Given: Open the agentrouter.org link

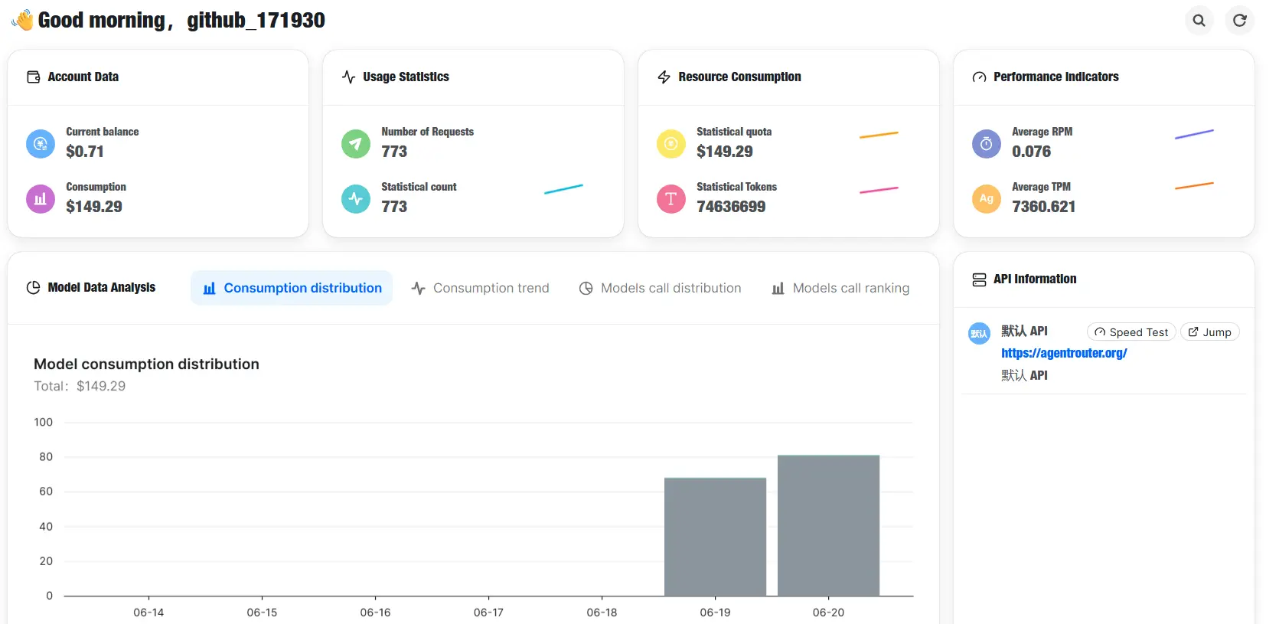Looking at the screenshot, I should pos(1064,353).
